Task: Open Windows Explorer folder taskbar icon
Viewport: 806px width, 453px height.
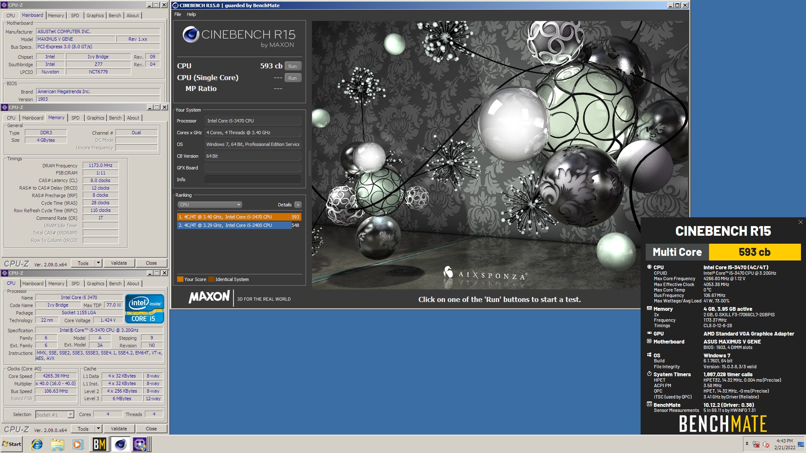Action: click(x=58, y=444)
